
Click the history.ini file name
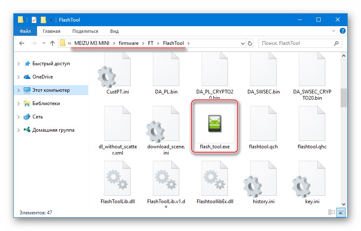[x=263, y=202]
